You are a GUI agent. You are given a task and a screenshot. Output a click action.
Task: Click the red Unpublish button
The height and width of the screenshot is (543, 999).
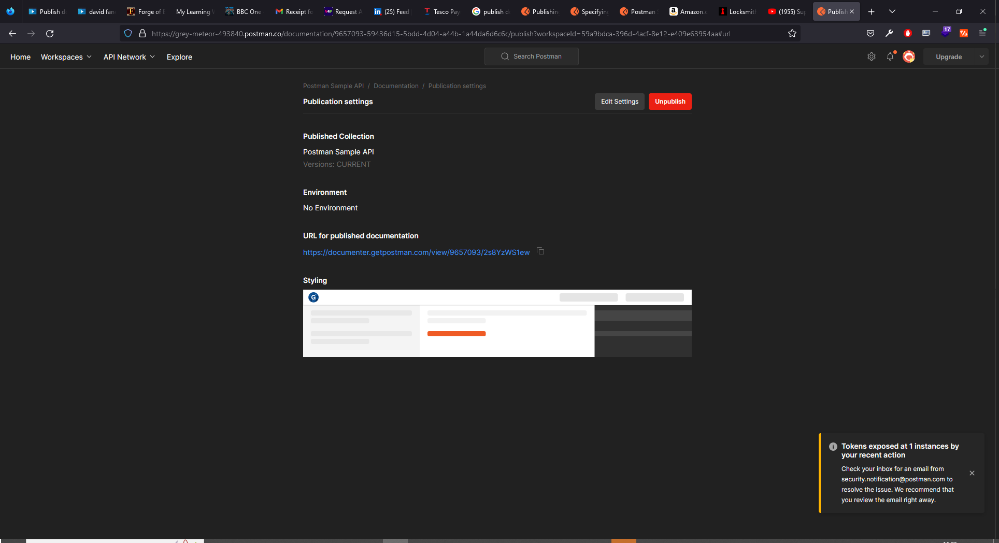(670, 102)
